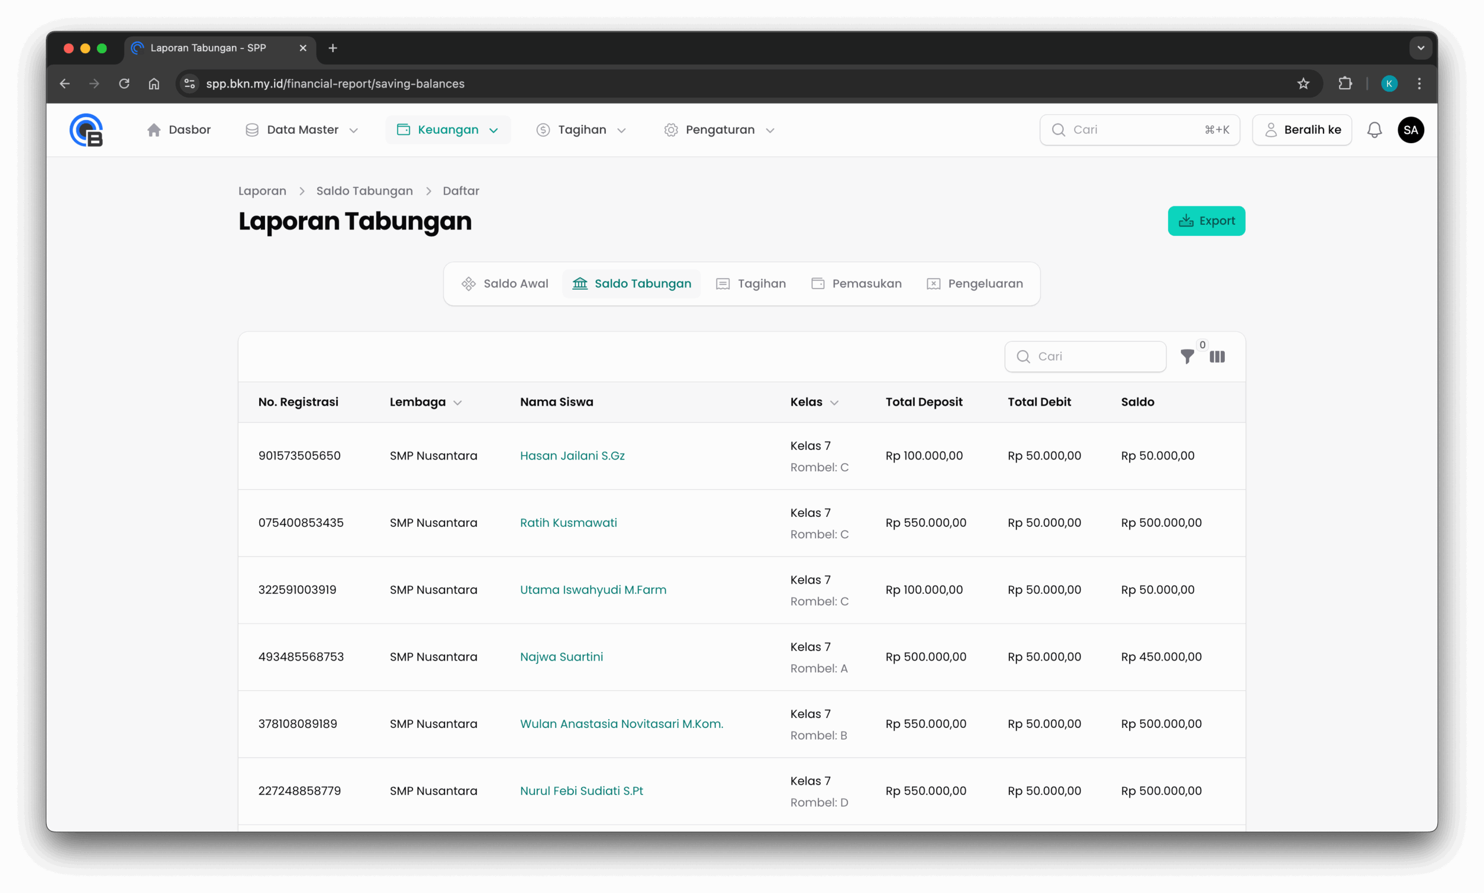Click the SPP app logo
1484x893 pixels.
click(86, 130)
